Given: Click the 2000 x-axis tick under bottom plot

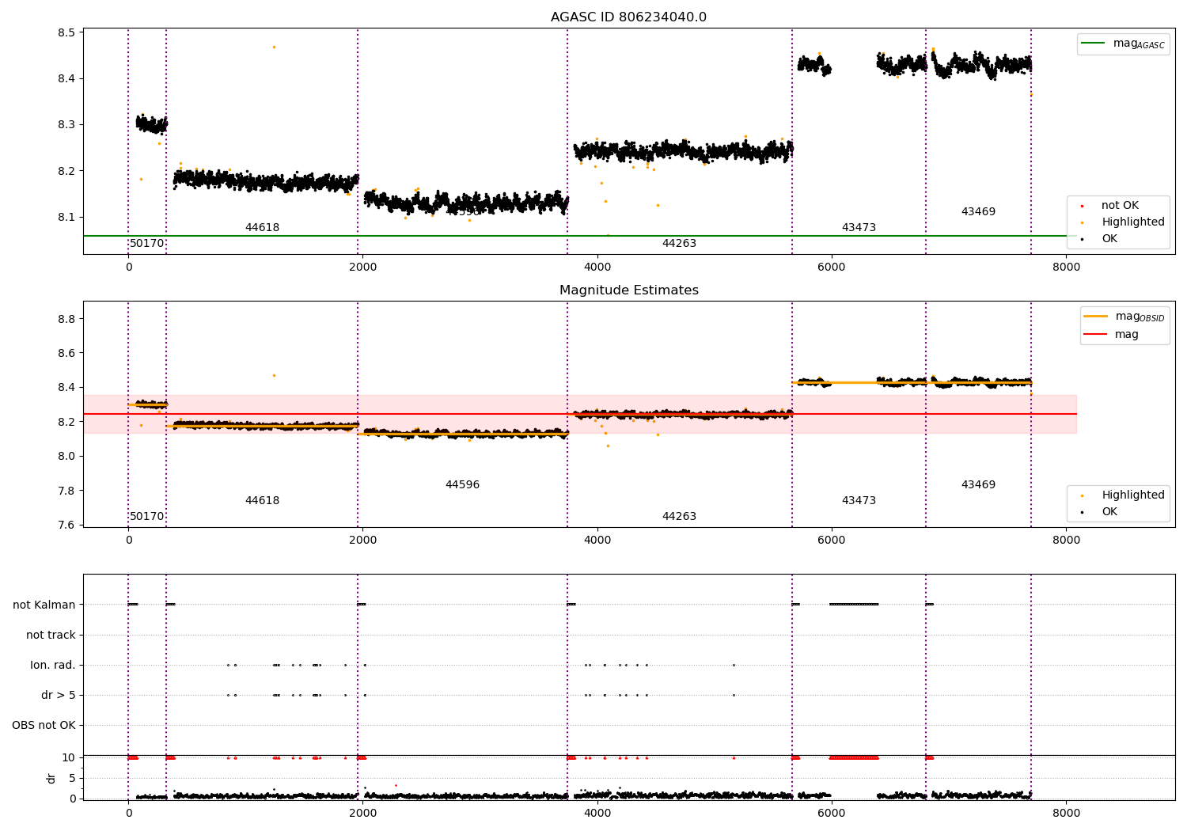Looking at the screenshot, I should (x=362, y=813).
